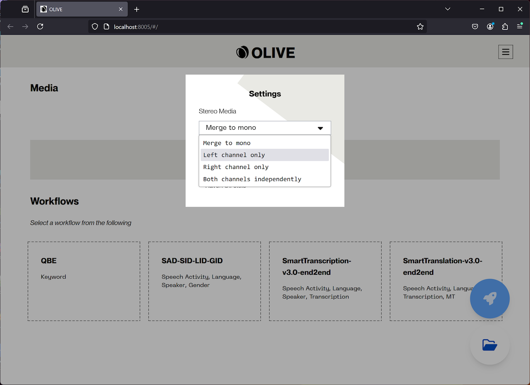
Task: Open the extensions menu
Action: point(505,26)
